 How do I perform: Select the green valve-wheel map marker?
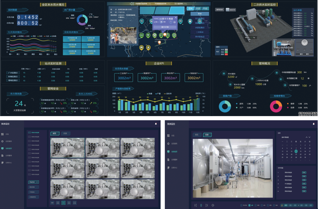[174, 35]
